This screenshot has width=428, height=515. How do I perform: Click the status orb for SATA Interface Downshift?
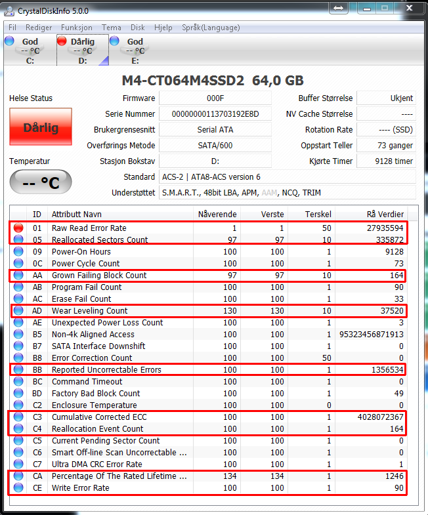(18, 346)
